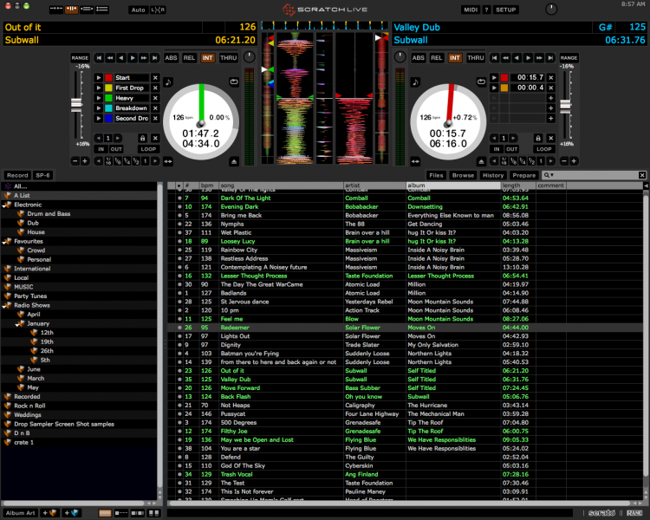Switch right deck to REL mode
Image resolution: width=650 pixels, height=520 pixels.
tap(436, 58)
